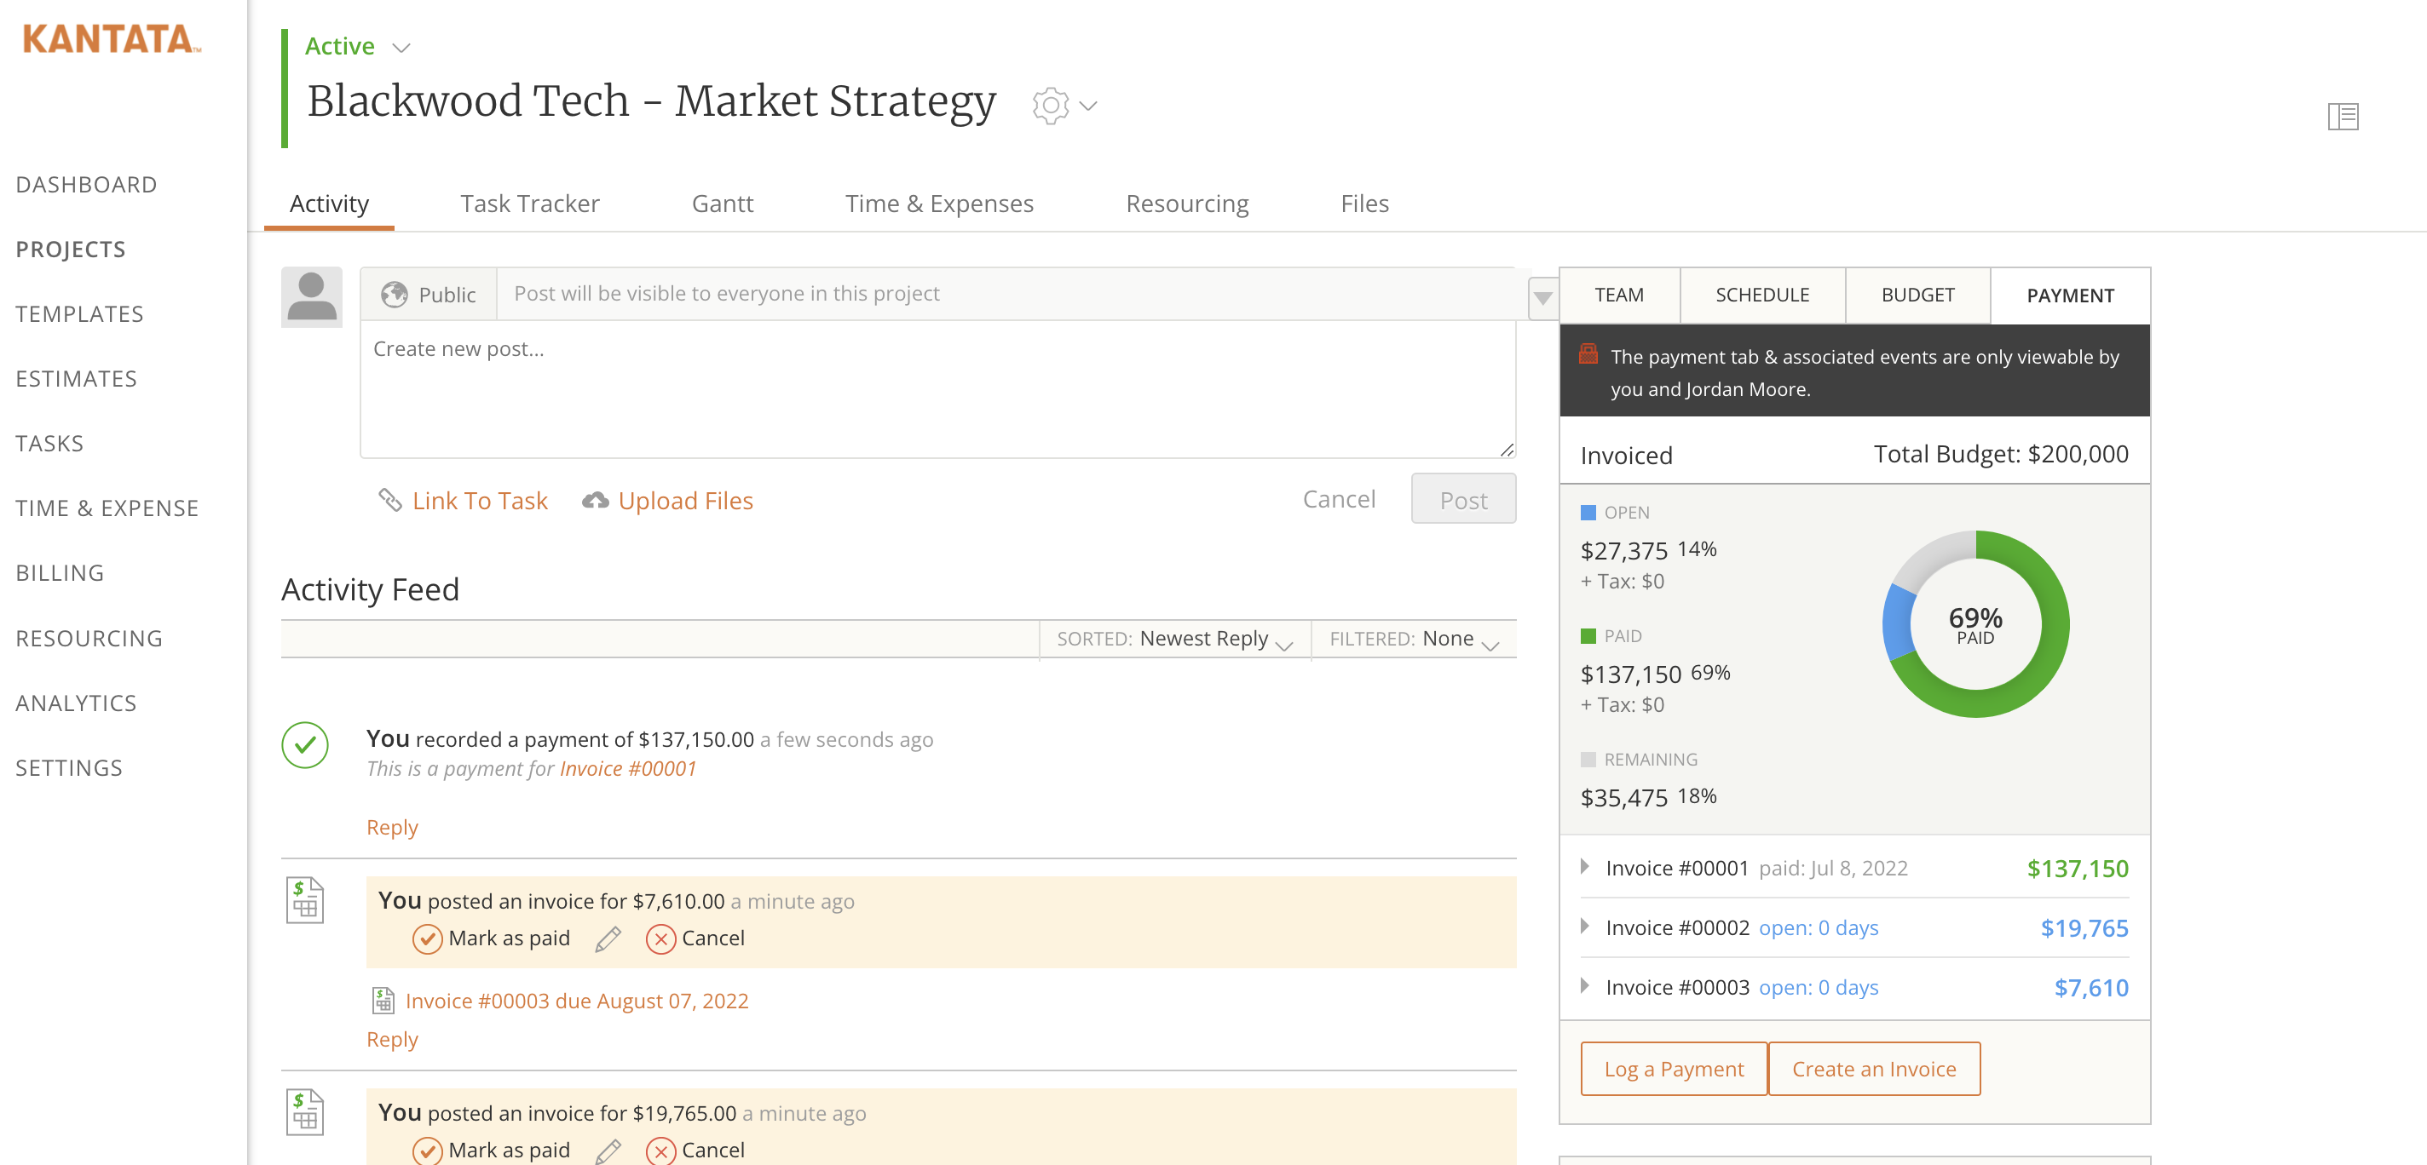
Task: Click the Link To Task paperclip icon
Action: coord(390,500)
